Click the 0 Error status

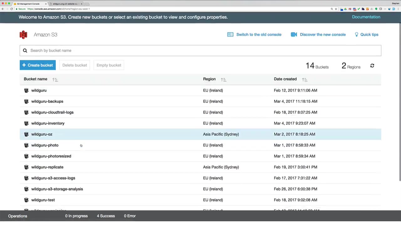(x=130, y=216)
